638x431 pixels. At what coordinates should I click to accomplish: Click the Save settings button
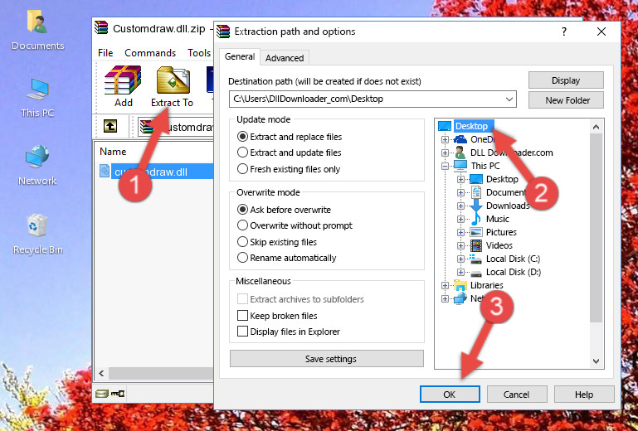coord(327,359)
